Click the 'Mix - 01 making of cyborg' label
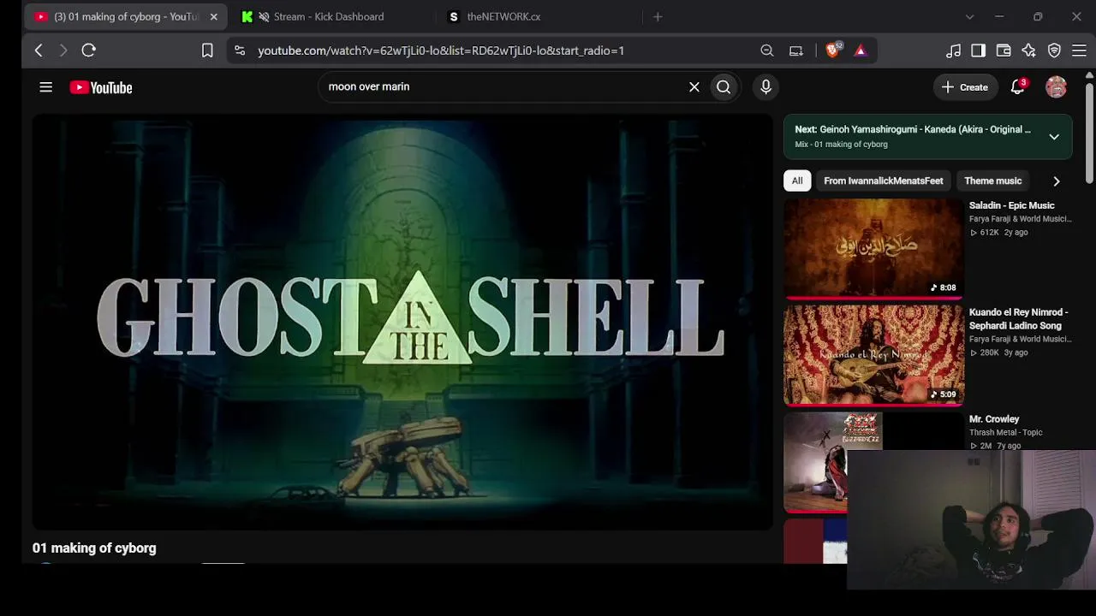This screenshot has width=1096, height=616. click(x=841, y=145)
